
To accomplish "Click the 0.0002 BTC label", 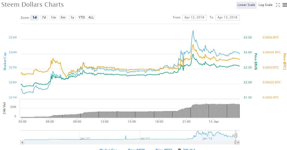I will [271, 97].
